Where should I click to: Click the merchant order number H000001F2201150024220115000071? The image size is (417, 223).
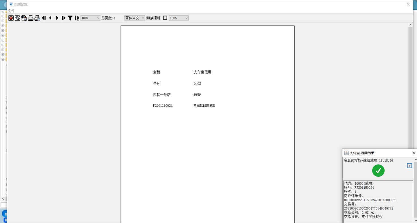[370, 200]
